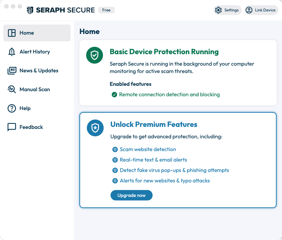Click the Link Device user icon

pos(249,10)
